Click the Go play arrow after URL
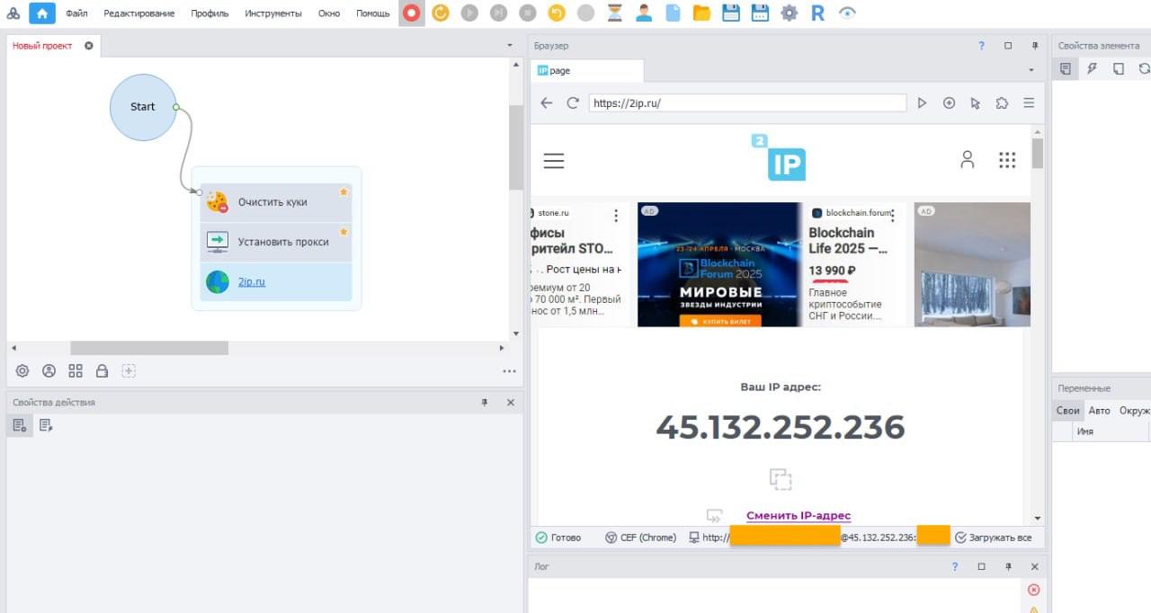Screen dimensions: 1151x613 [x=922, y=103]
